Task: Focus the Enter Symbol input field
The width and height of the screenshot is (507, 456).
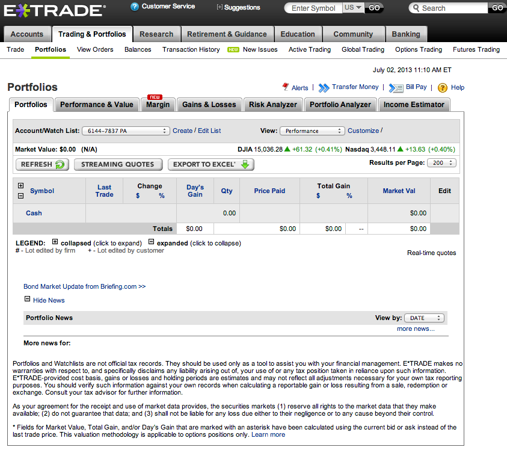Action: (313, 8)
